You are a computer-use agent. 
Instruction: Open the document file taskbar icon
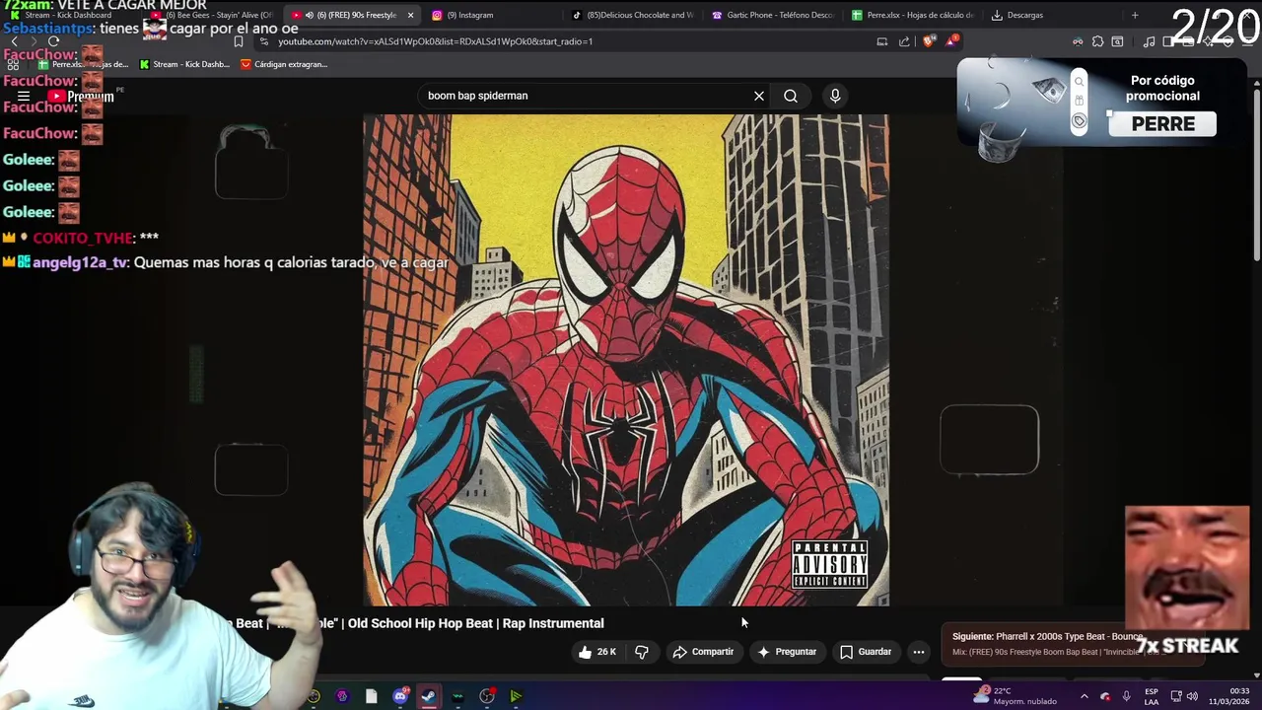(371, 696)
